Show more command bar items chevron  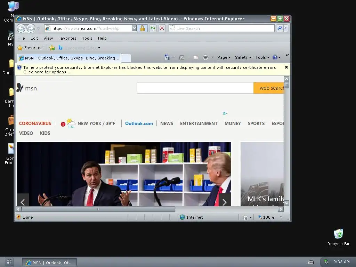coord(287,55)
